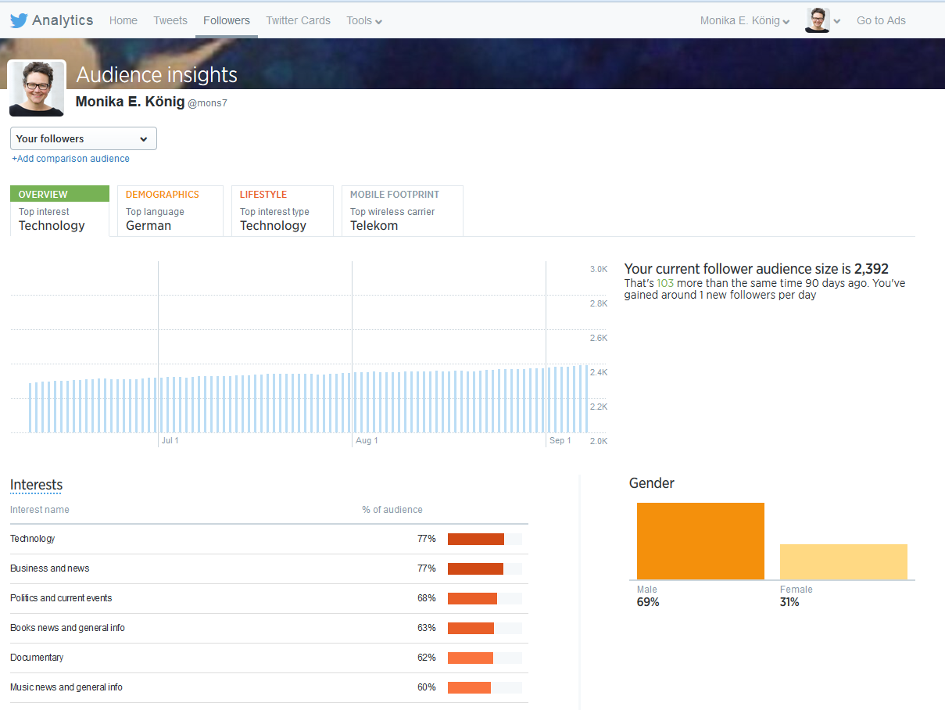The width and height of the screenshot is (945, 710).
Task: Click the 2,392 follower count
Action: (872, 269)
